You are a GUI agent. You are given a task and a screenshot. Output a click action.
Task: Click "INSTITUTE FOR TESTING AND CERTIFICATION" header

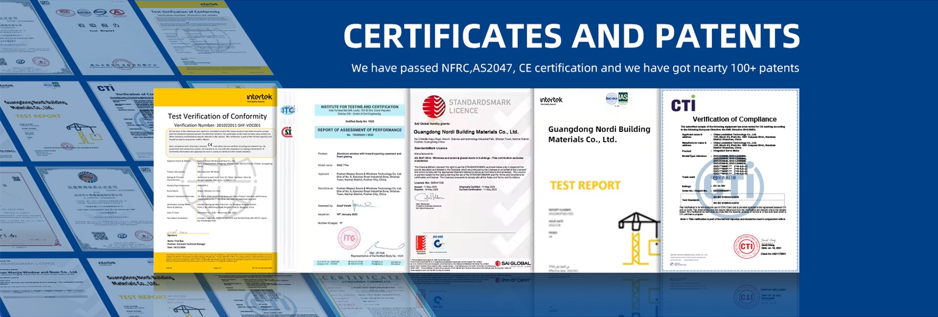point(360,107)
